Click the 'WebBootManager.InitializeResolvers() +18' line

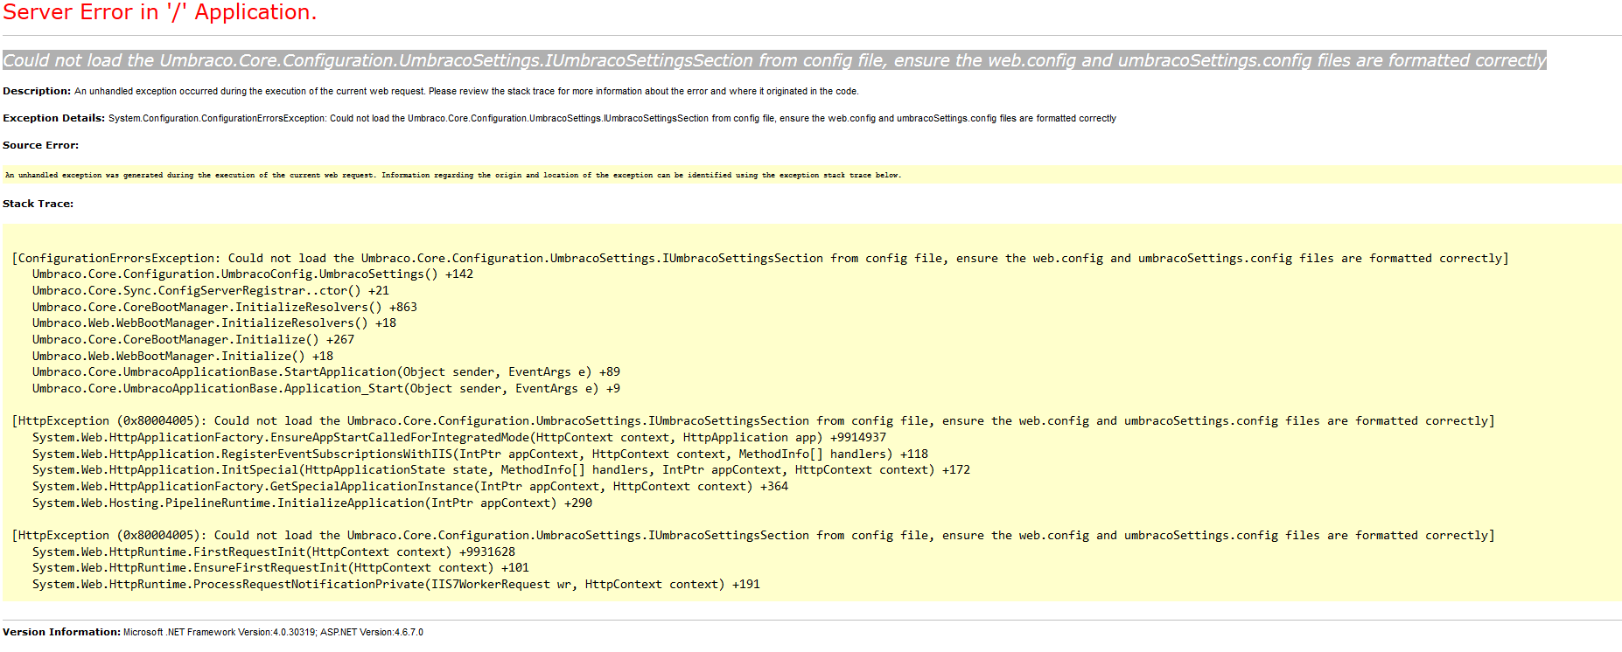[213, 323]
